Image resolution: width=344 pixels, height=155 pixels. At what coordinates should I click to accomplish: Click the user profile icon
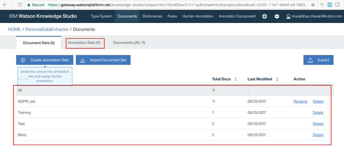[288, 16]
